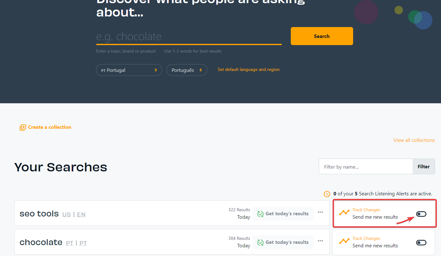Click the Filter by name text box
The image size is (441, 256).
click(366, 167)
